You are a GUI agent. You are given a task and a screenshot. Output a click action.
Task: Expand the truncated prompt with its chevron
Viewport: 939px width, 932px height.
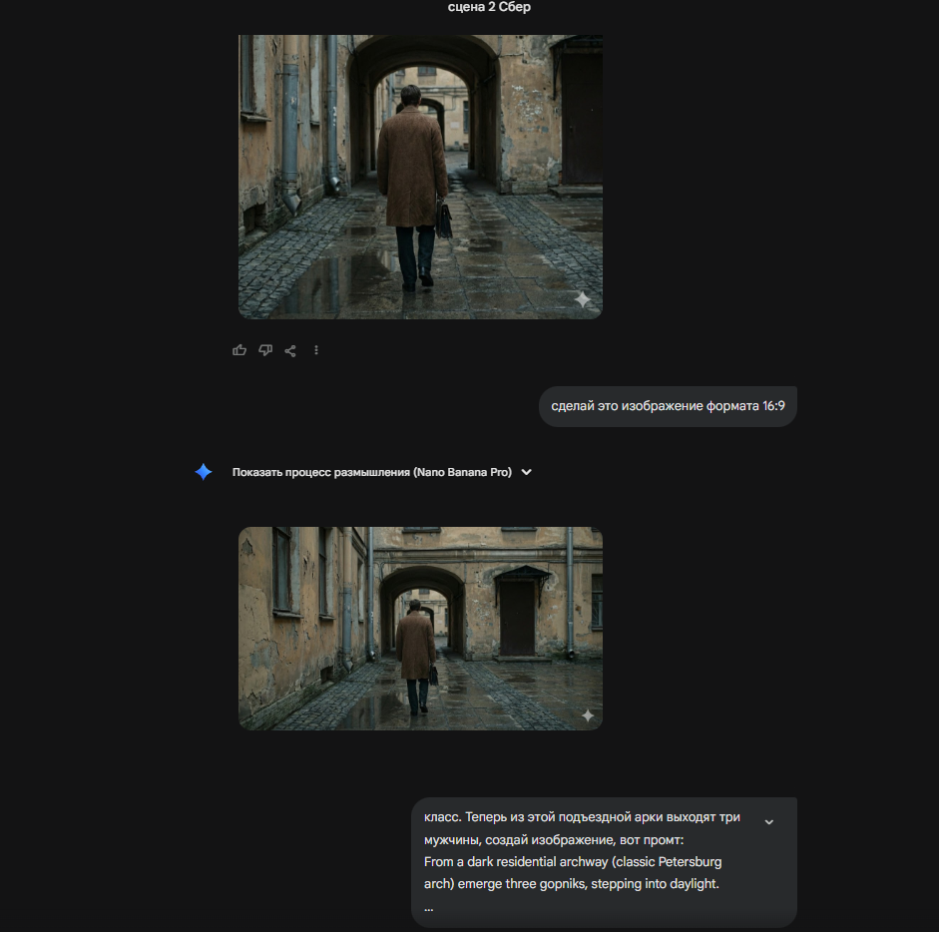click(x=768, y=822)
